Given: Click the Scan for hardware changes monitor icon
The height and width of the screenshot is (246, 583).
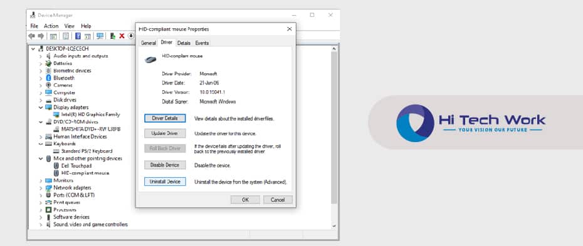Looking at the screenshot, I should (x=100, y=36).
